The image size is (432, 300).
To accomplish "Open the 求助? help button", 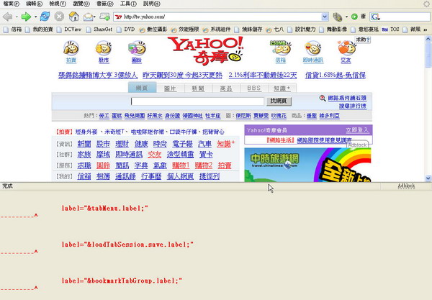I will 362,40.
